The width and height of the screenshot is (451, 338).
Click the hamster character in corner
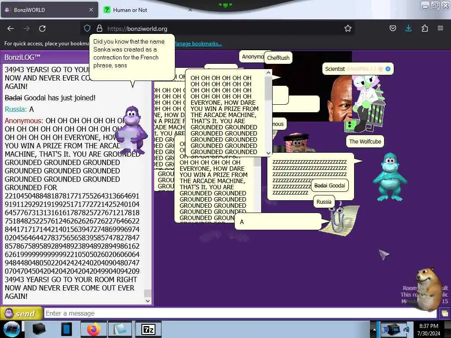(429, 289)
